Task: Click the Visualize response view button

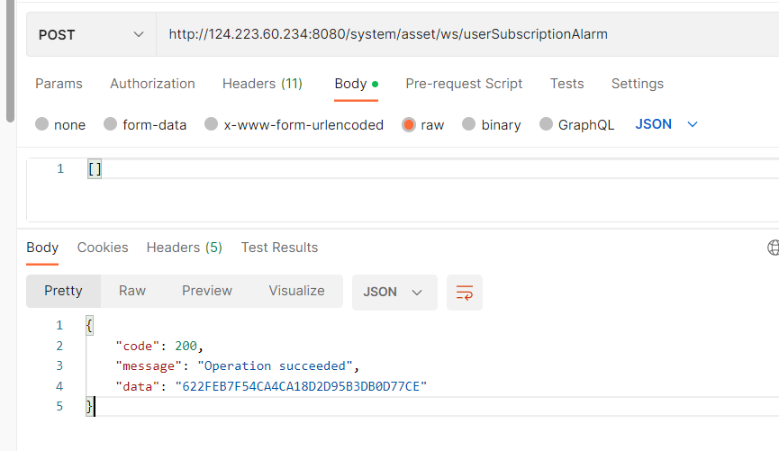Action: (x=296, y=291)
